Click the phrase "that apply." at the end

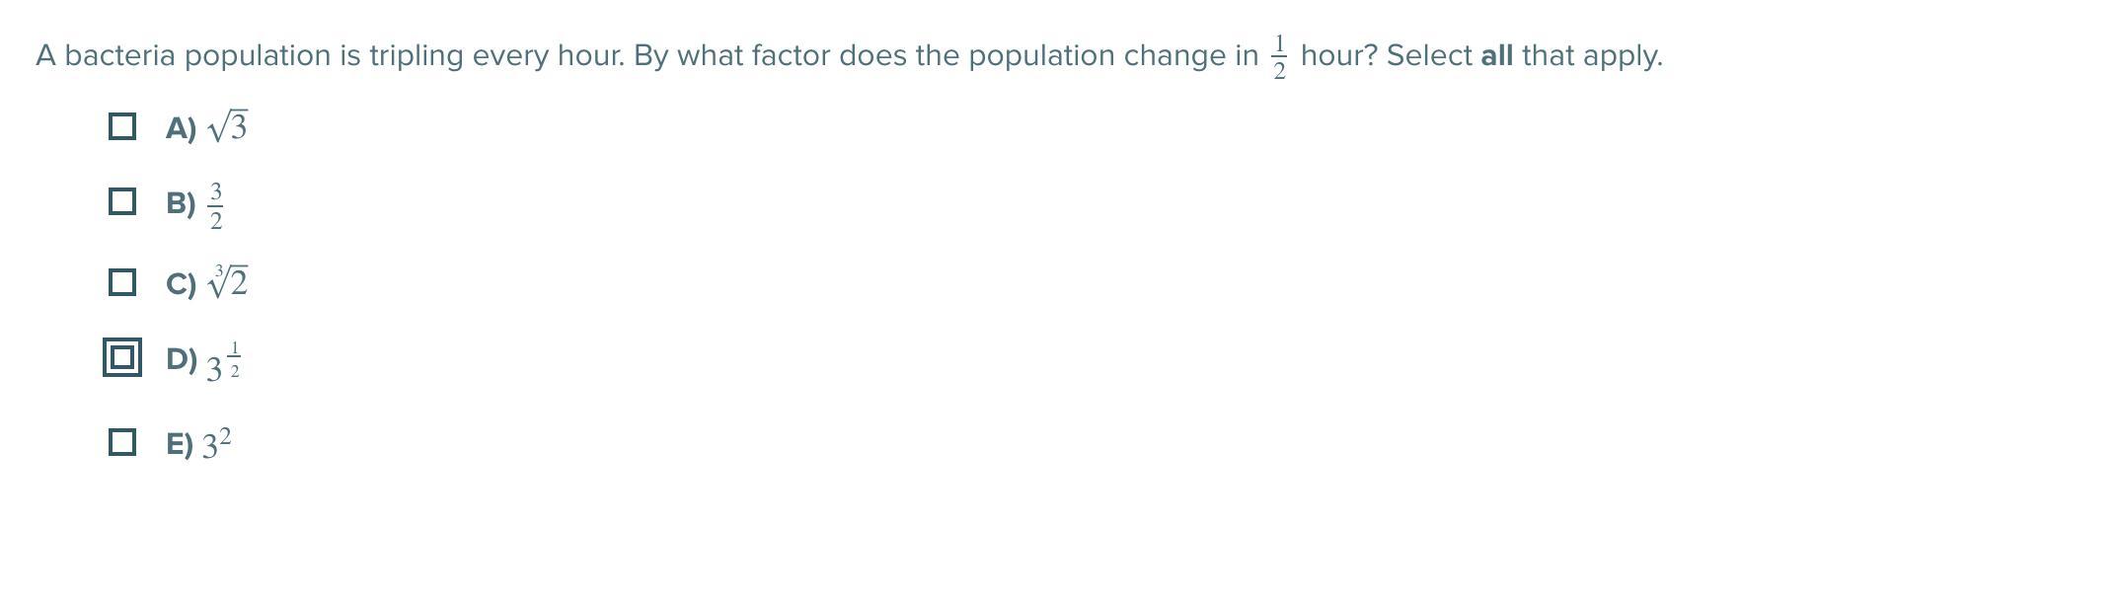[x=1592, y=56]
